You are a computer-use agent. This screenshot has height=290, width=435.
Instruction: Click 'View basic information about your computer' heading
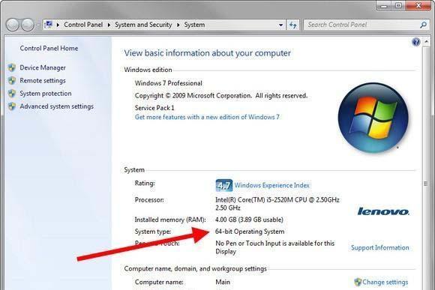[x=207, y=53]
